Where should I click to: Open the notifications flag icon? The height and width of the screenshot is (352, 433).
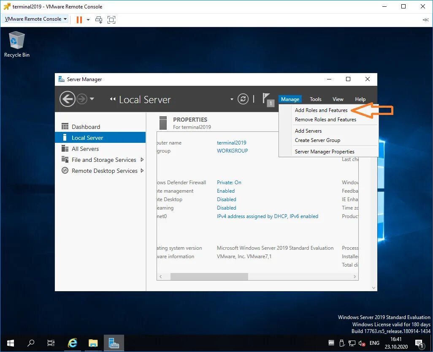click(x=268, y=99)
